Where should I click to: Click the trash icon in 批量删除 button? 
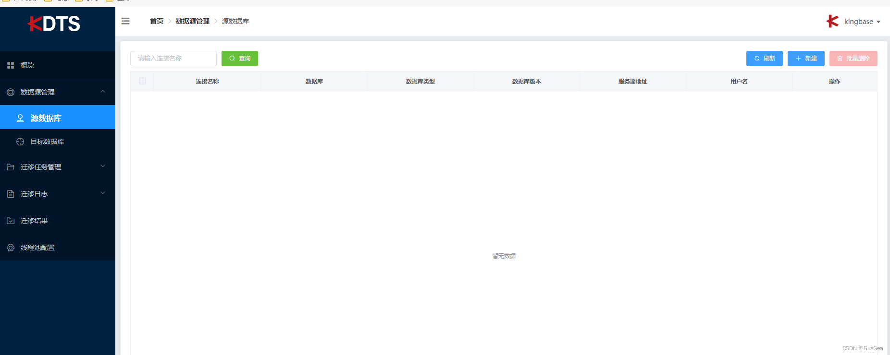[840, 59]
